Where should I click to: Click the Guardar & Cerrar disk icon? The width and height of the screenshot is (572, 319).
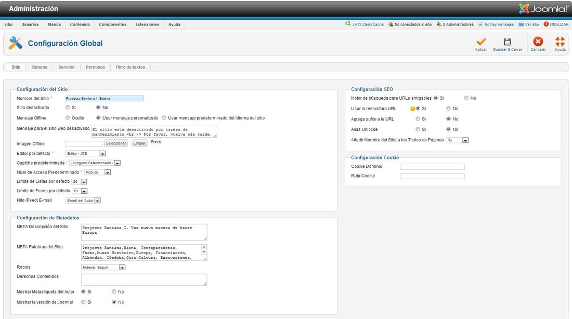[x=508, y=42]
